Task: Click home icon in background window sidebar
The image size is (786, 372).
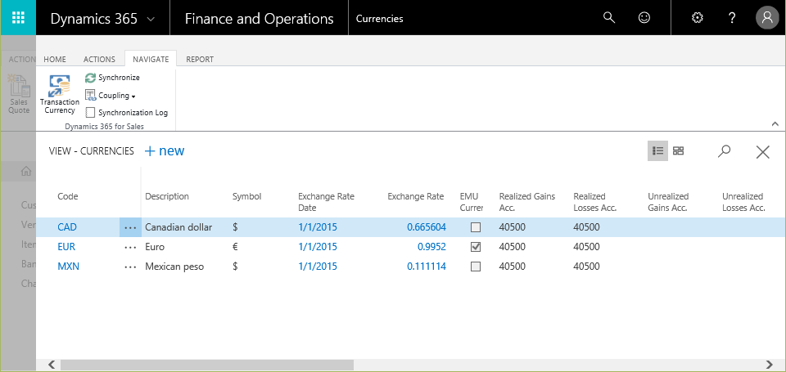Action: 26,171
